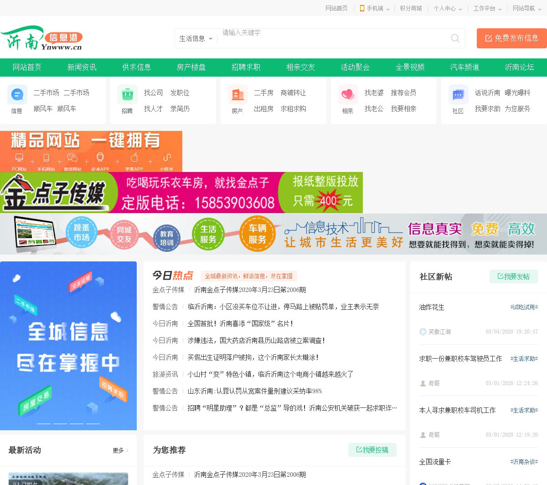
Task: Expand the 生活信息 search category dropdown
Action: click(x=196, y=38)
